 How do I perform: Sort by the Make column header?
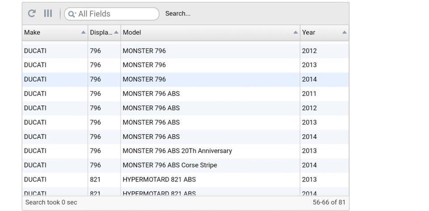[x=49, y=32]
